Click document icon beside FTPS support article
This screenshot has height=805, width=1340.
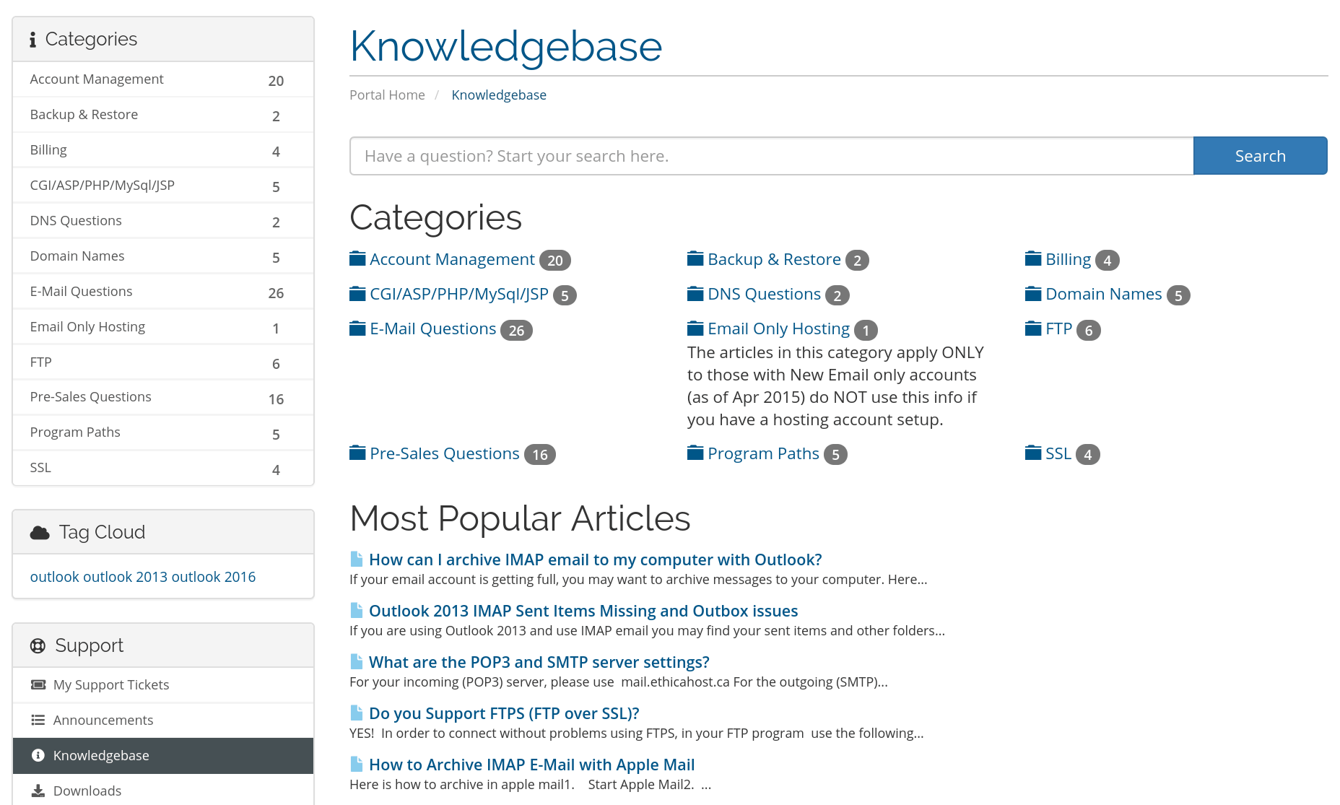(x=357, y=713)
